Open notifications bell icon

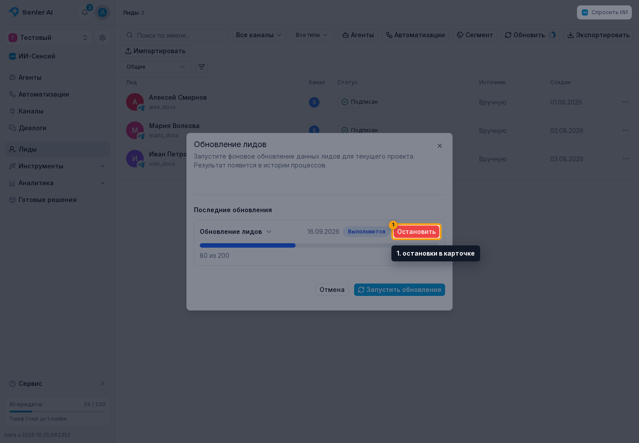point(85,12)
